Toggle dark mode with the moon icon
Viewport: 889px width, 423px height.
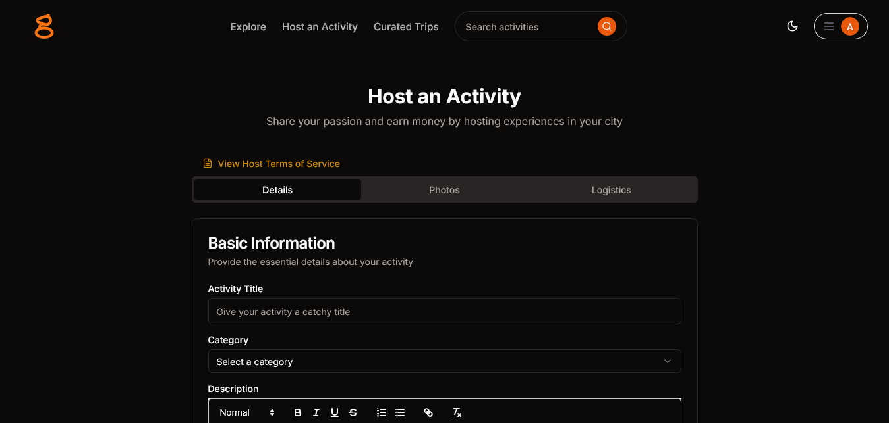792,26
